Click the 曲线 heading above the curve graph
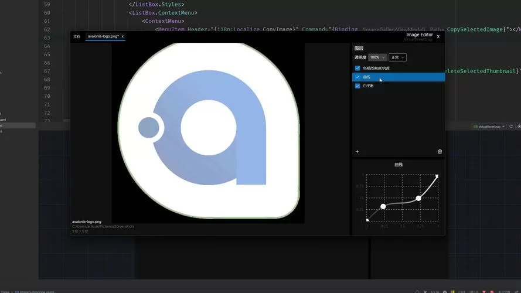This screenshot has width=521, height=293. point(399,165)
